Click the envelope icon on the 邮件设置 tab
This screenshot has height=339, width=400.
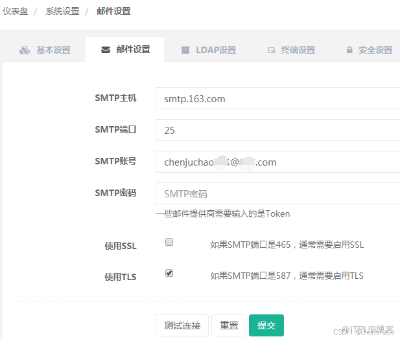point(106,50)
